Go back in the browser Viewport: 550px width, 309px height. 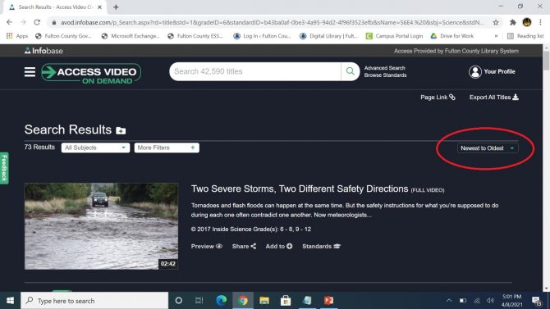point(10,22)
